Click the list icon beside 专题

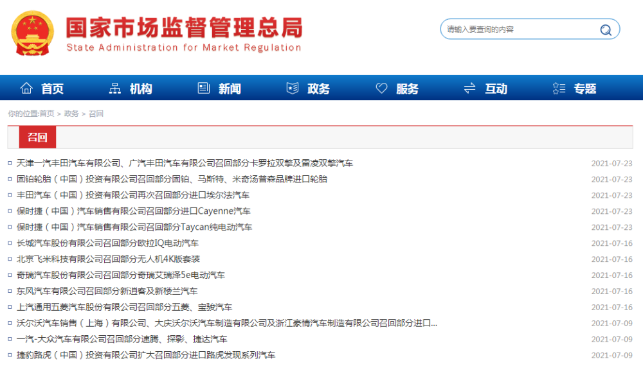(x=559, y=88)
